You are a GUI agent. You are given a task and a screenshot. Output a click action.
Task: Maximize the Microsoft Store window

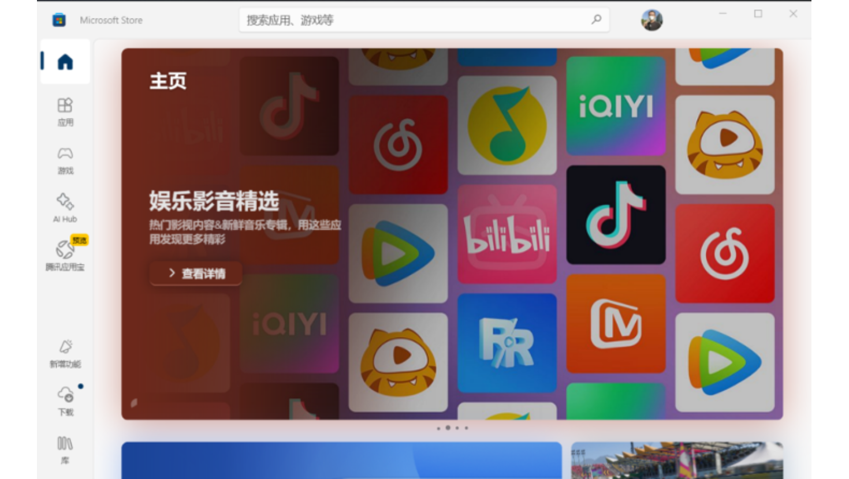758,14
